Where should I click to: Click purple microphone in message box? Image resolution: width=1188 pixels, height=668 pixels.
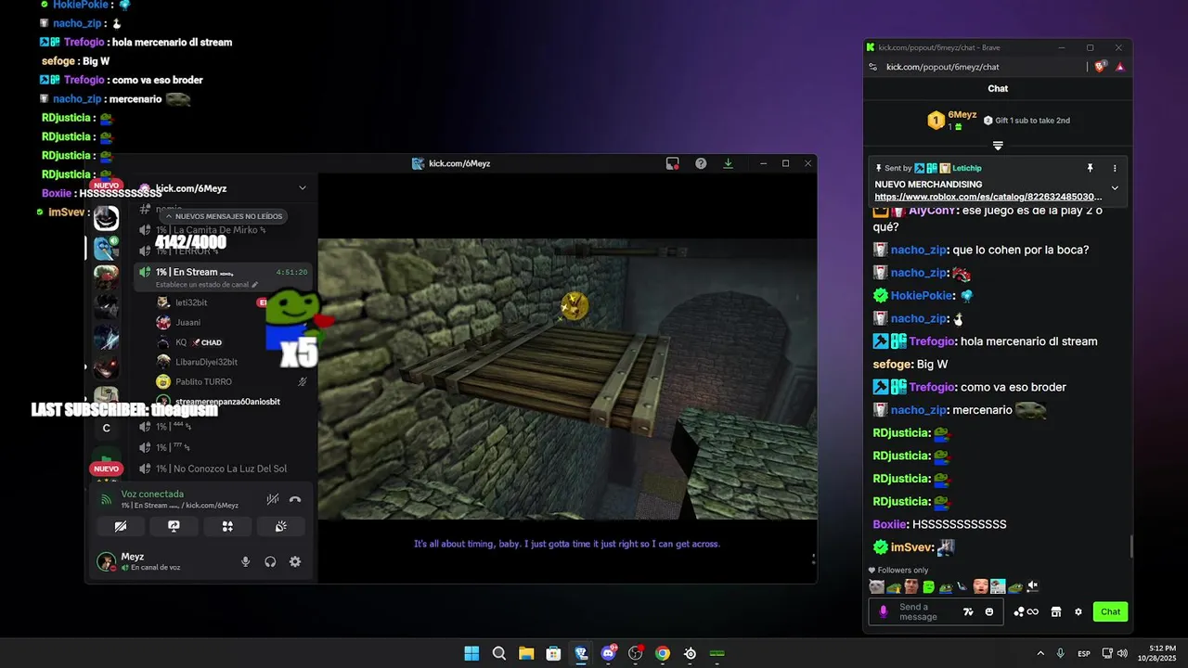coord(884,611)
